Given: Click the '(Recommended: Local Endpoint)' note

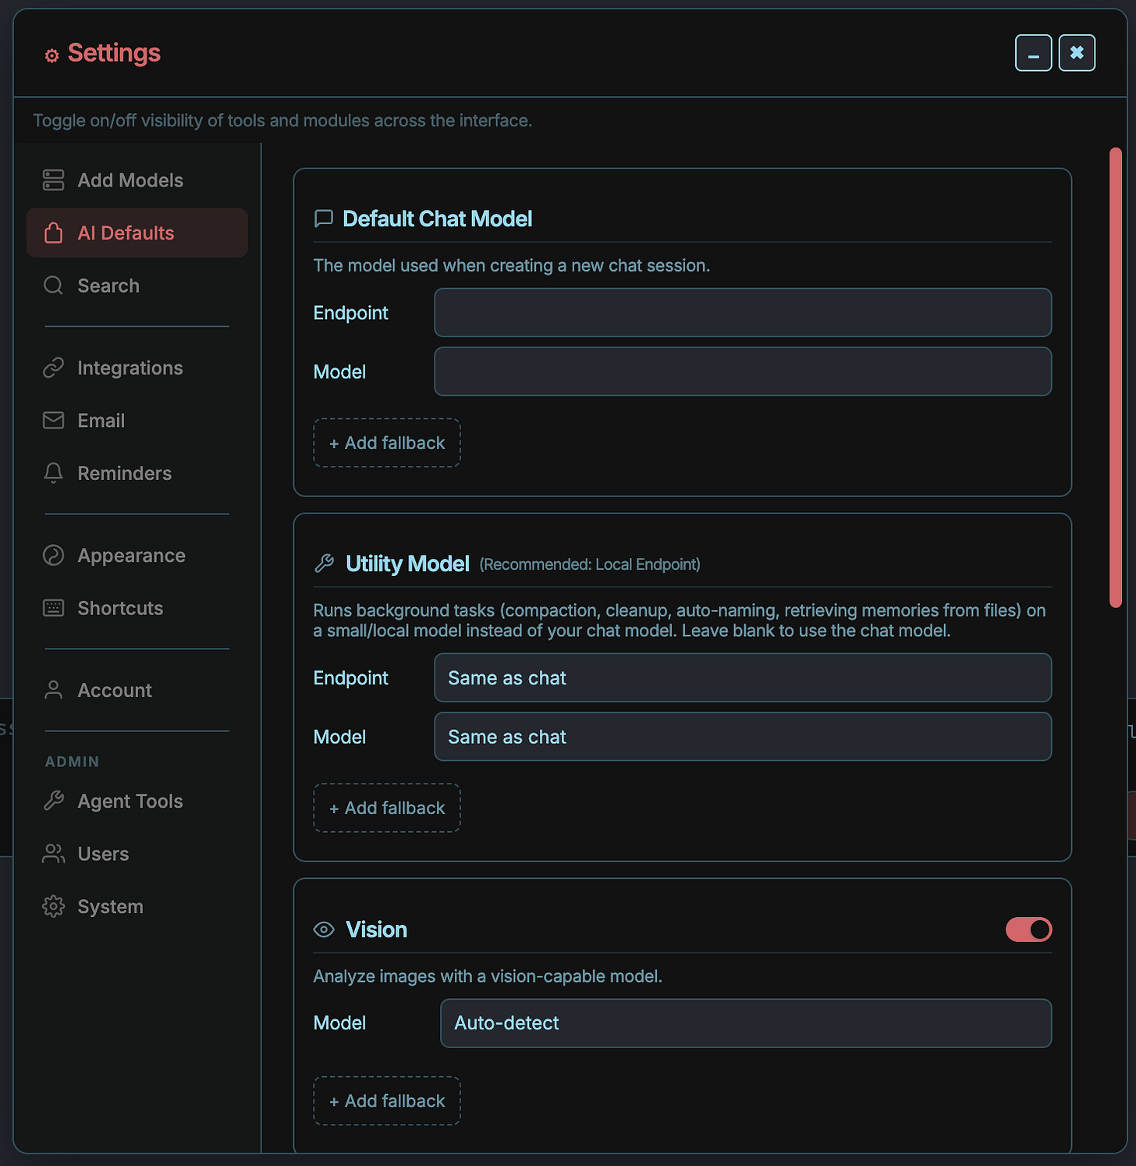Looking at the screenshot, I should pyautogui.click(x=590, y=564).
